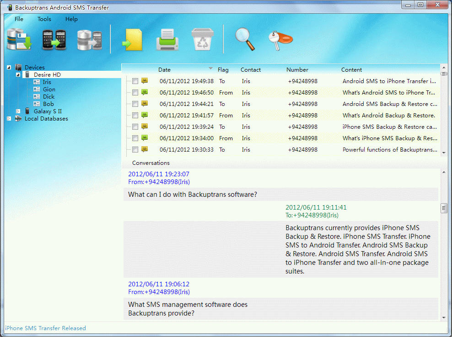Click the conversation panel vertical scrollbar
Image resolution: width=452 pixels, height=337 pixels.
pyautogui.click(x=444, y=208)
